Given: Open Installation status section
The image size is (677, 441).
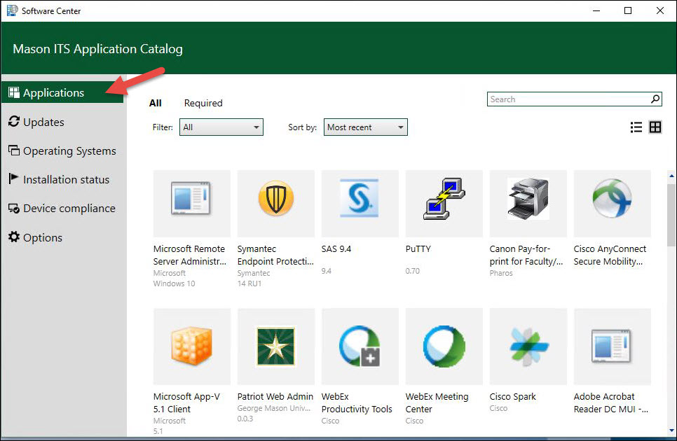Looking at the screenshot, I should pos(66,180).
